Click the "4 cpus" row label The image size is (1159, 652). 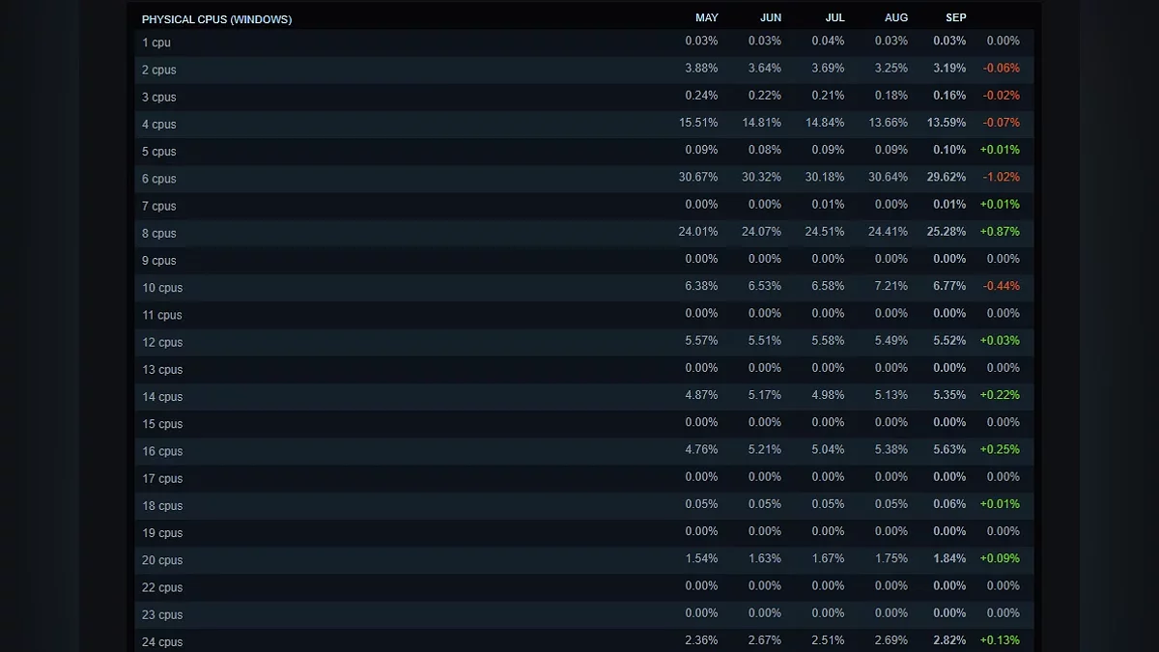[x=159, y=125]
